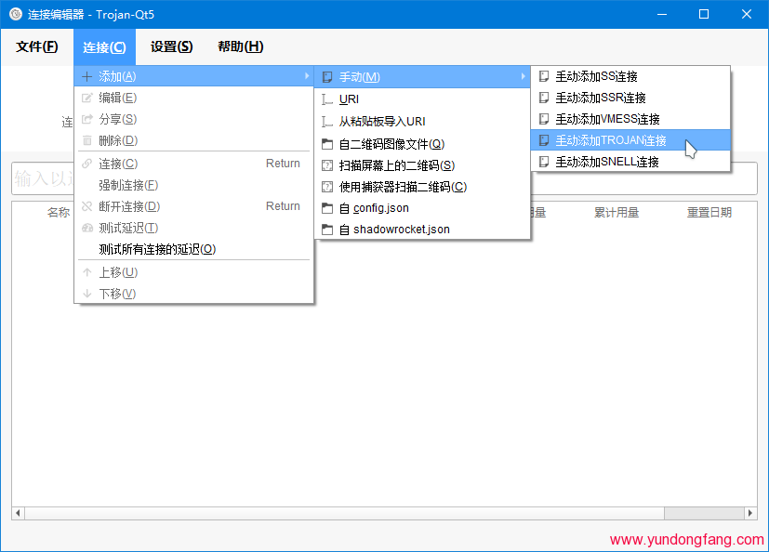This screenshot has height=552, width=769.
Task: Click the icon beside 从粘贴板导入URI
Action: click(327, 122)
